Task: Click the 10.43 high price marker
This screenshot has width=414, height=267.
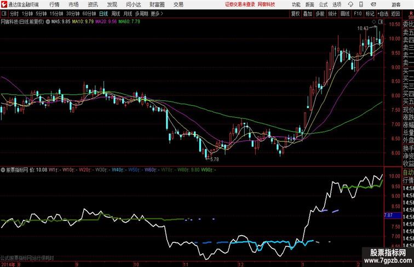Action: tap(363, 29)
